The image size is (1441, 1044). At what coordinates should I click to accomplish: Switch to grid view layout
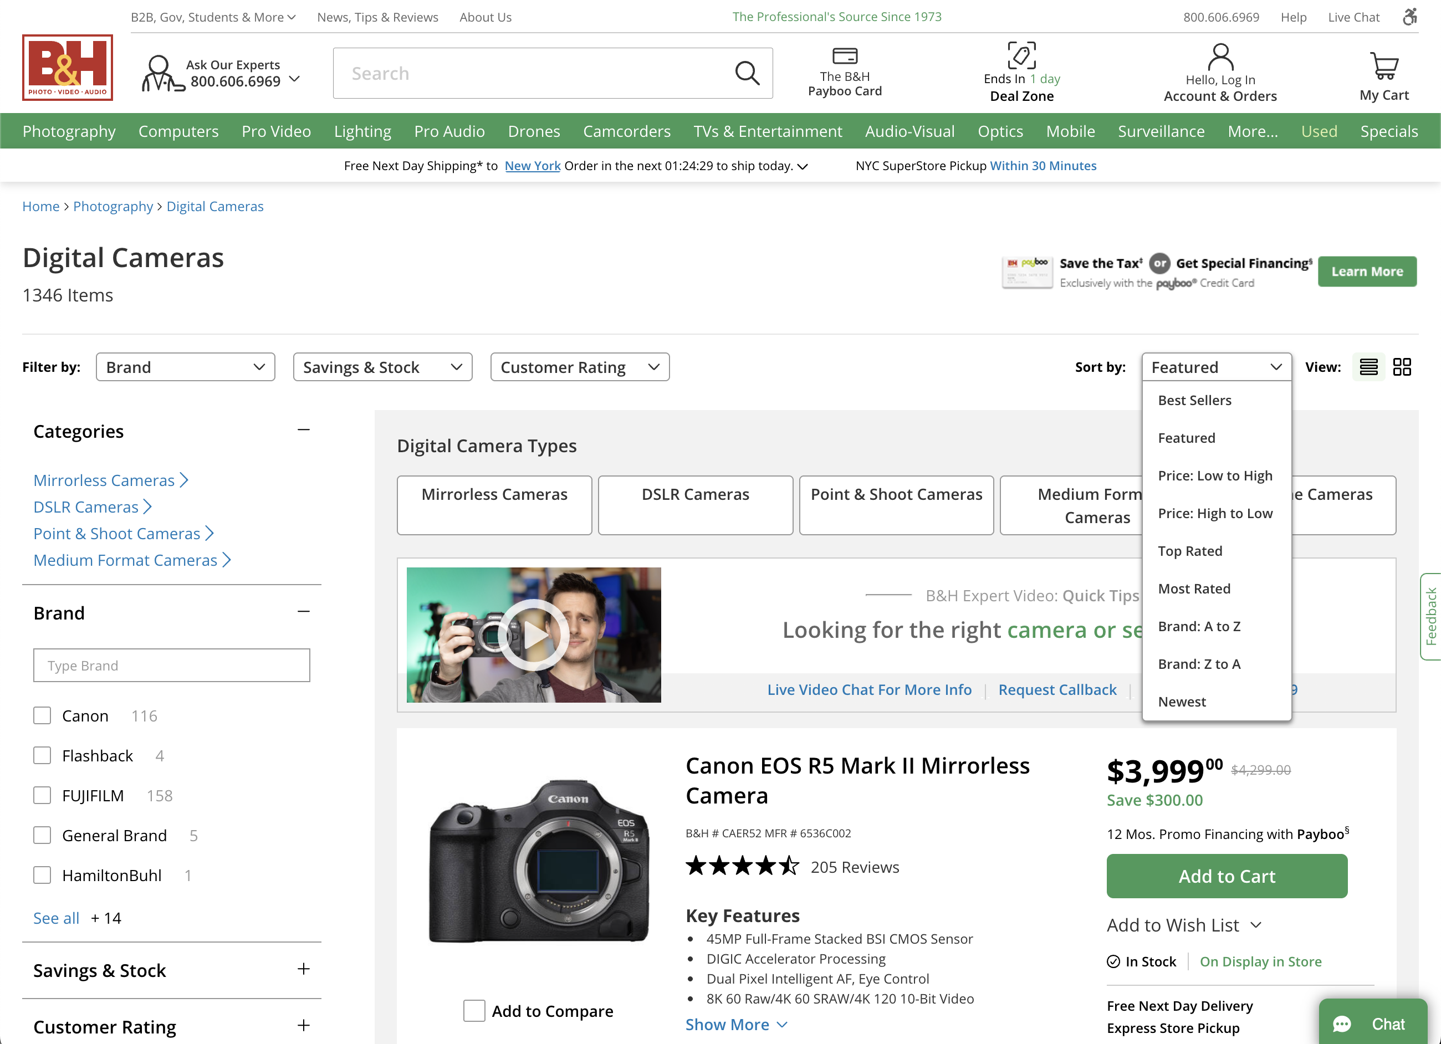pyautogui.click(x=1403, y=367)
